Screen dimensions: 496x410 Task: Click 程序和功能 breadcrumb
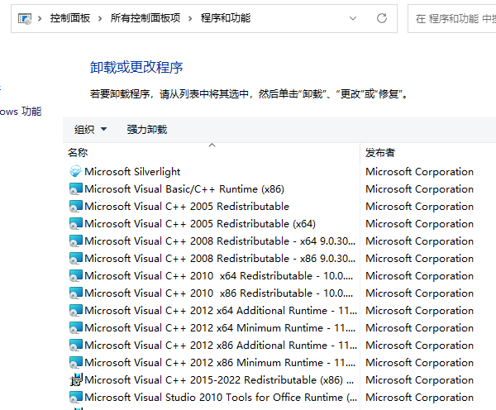[x=226, y=18]
